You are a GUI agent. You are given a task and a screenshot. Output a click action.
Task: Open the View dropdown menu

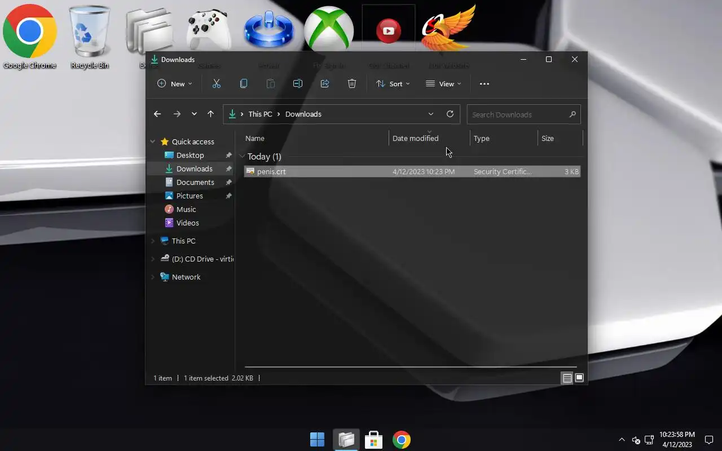[x=443, y=84]
